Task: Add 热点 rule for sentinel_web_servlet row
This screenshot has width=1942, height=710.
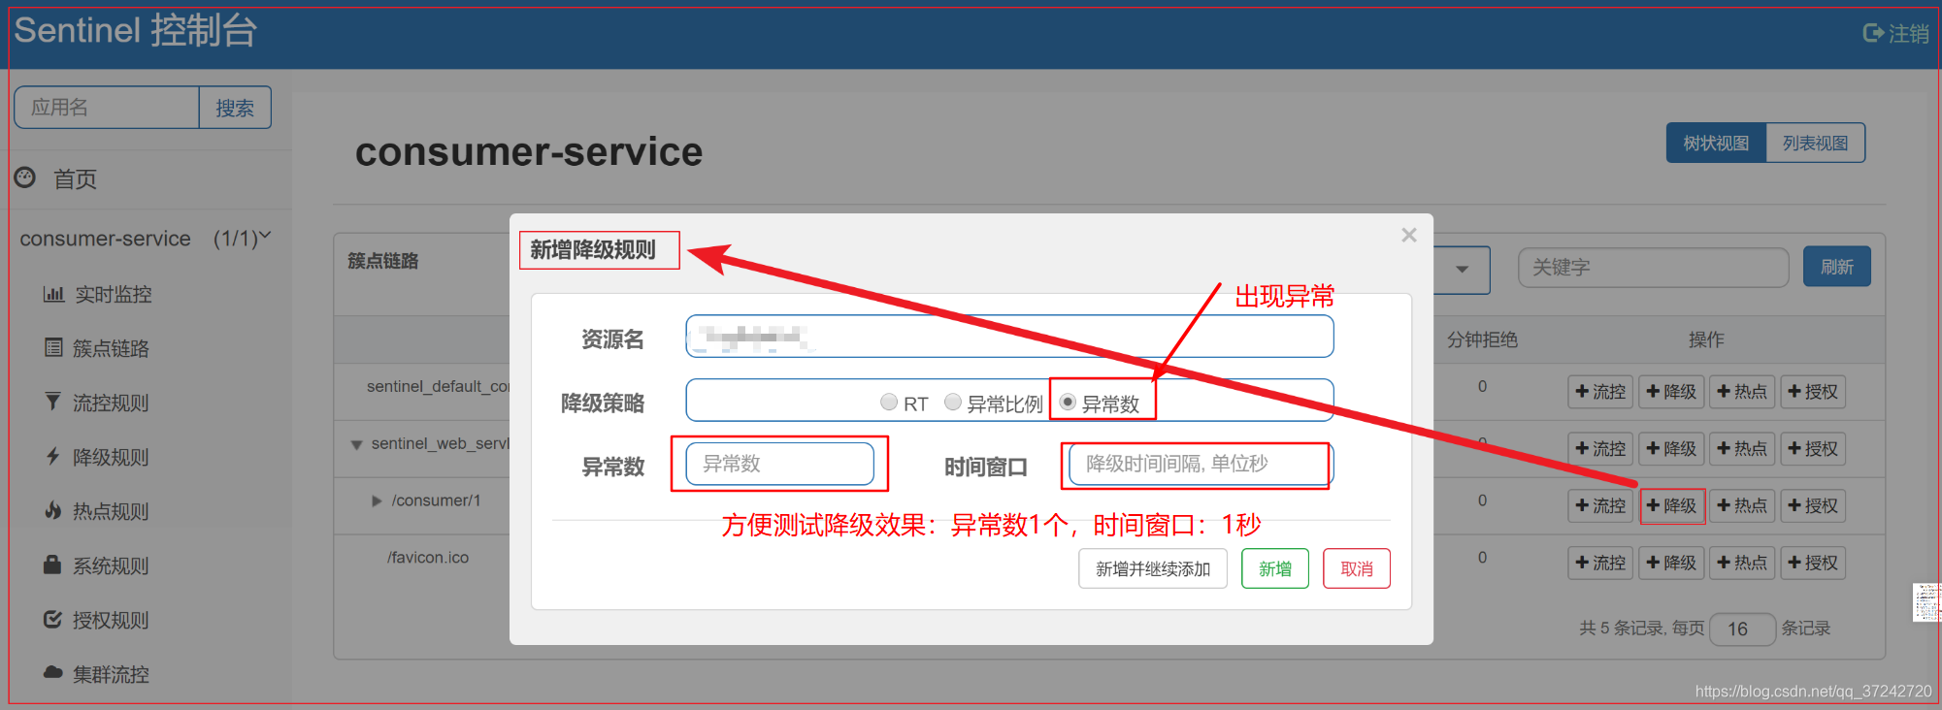Action: click(1742, 449)
